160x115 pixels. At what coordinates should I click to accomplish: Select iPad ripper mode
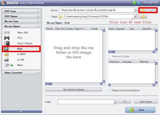click(x=20, y=49)
